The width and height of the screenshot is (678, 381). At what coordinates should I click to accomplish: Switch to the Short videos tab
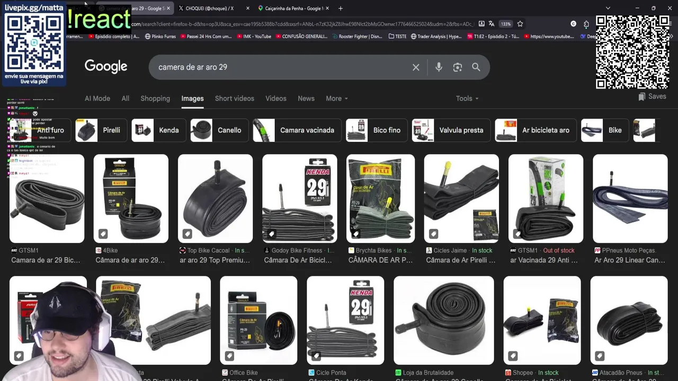click(235, 98)
